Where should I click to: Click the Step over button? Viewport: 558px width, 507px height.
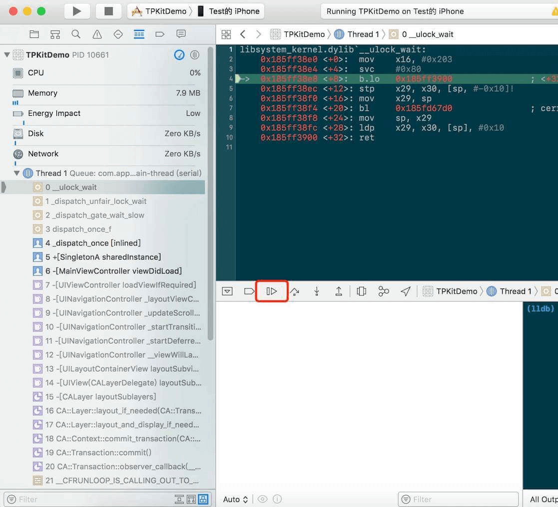click(295, 291)
